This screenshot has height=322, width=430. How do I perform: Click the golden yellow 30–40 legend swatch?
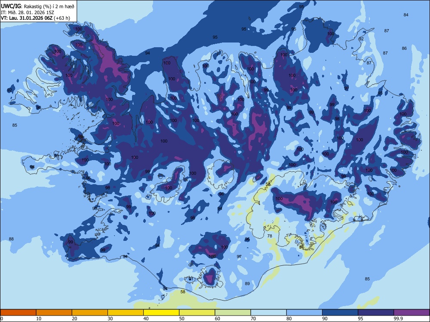point(126,313)
